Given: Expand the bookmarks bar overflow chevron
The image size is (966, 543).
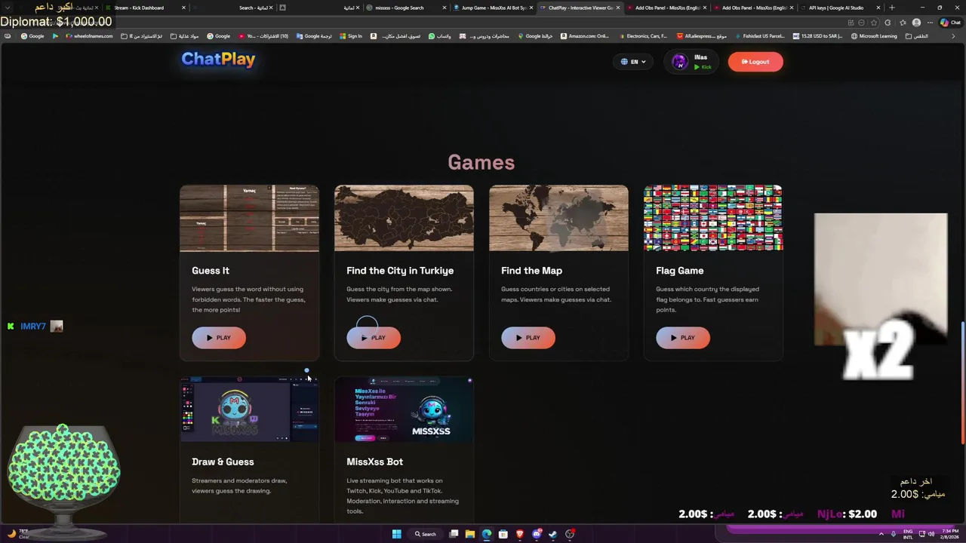Looking at the screenshot, I should tap(953, 36).
